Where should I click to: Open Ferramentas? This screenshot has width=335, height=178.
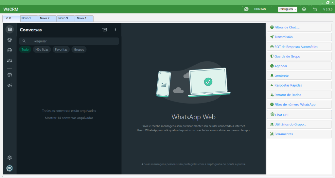click(299, 134)
